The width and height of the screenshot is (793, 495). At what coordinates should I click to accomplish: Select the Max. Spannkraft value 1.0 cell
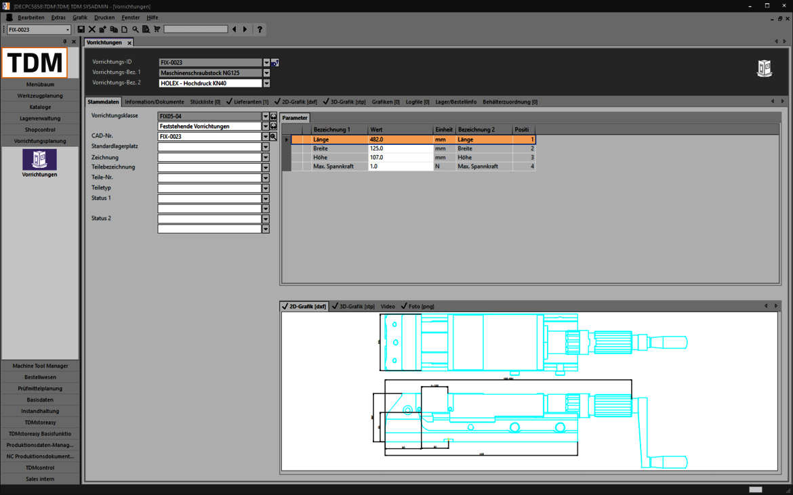click(401, 166)
